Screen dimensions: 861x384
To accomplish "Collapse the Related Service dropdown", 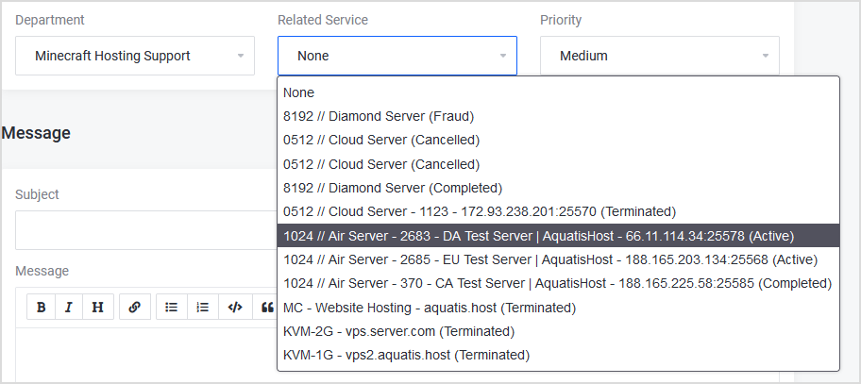I will [397, 56].
